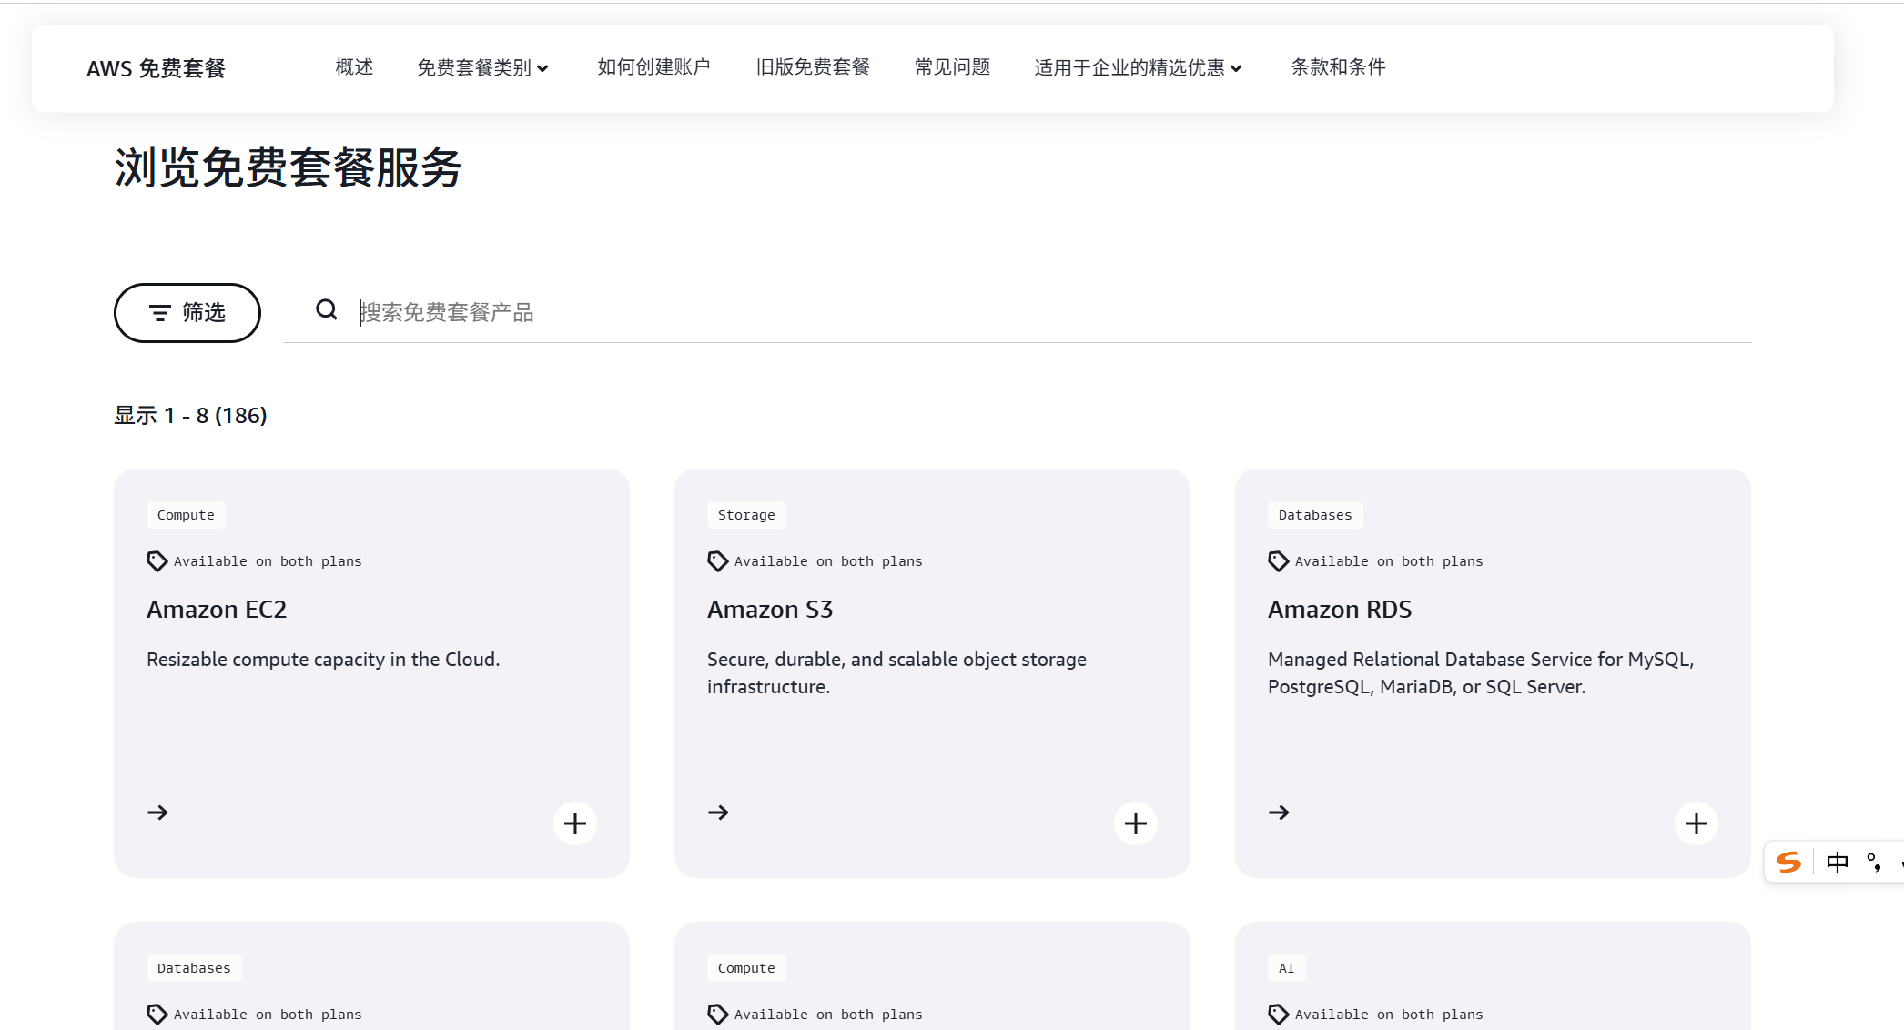The width and height of the screenshot is (1904, 1030).
Task: Click the plan tag icon on bottom-left Databases card
Action: 157,1015
